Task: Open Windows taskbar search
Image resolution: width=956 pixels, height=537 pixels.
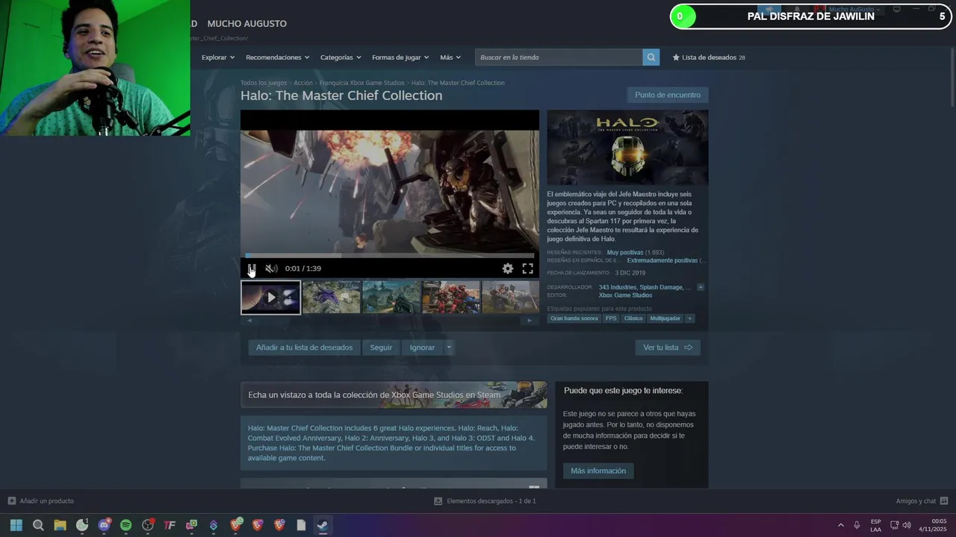Action: click(x=38, y=525)
